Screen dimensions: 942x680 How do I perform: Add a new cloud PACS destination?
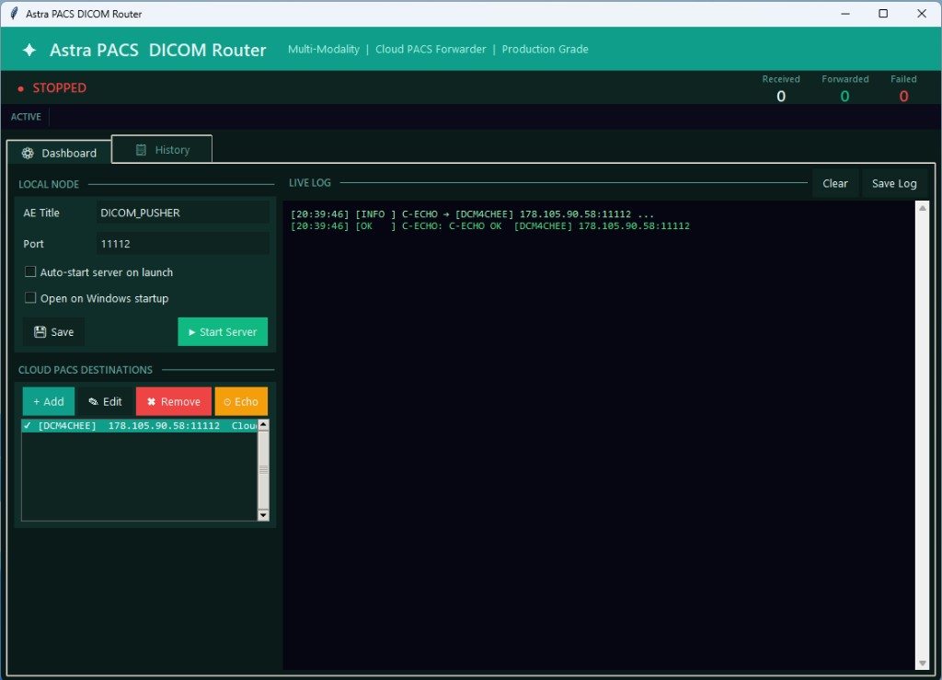(49, 401)
